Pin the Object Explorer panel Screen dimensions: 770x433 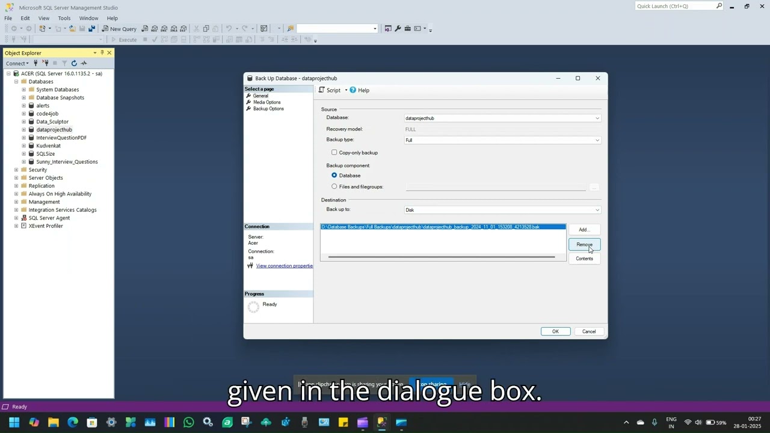click(x=102, y=53)
